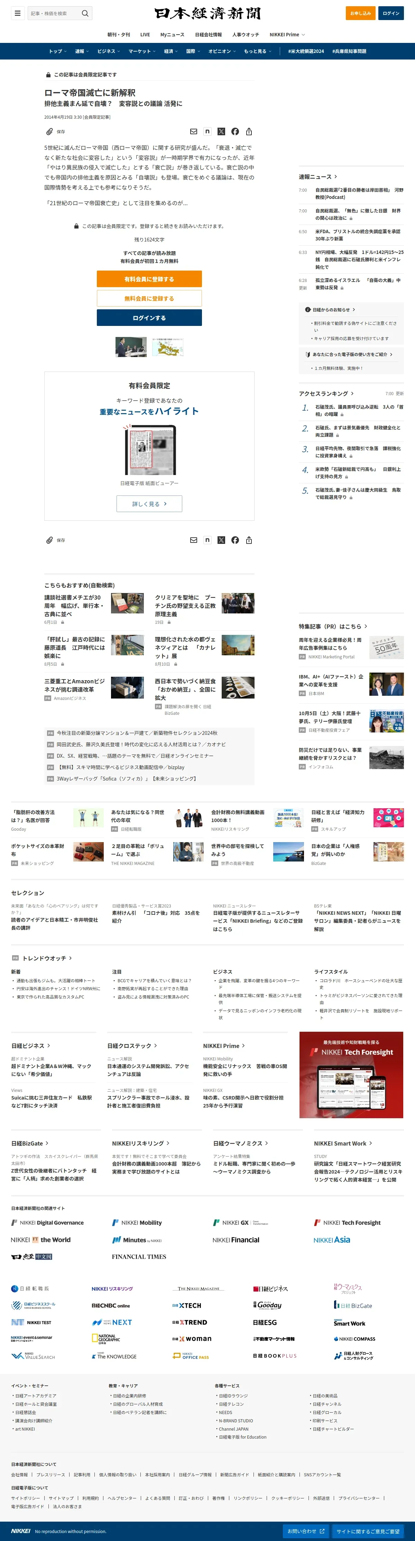Screen dimensions: 415x1541
Task: Open the NATIONAL GEOGRAPHIC logo
Action: click(106, 1339)
